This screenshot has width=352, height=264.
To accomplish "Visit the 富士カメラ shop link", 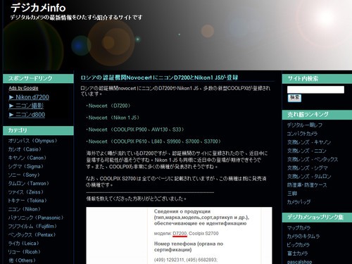I will point(297,253).
